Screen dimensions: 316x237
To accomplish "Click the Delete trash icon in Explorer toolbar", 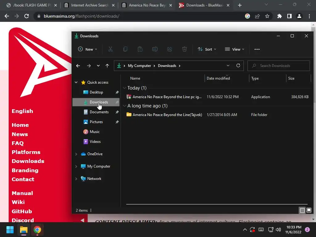I will click(185, 49).
